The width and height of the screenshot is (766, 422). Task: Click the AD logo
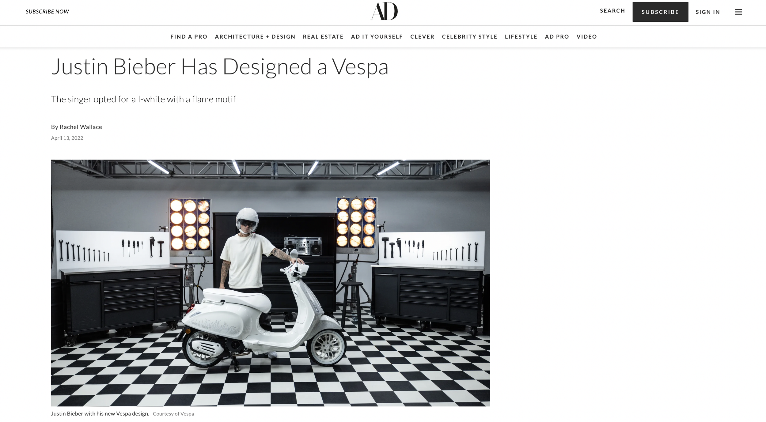click(384, 11)
